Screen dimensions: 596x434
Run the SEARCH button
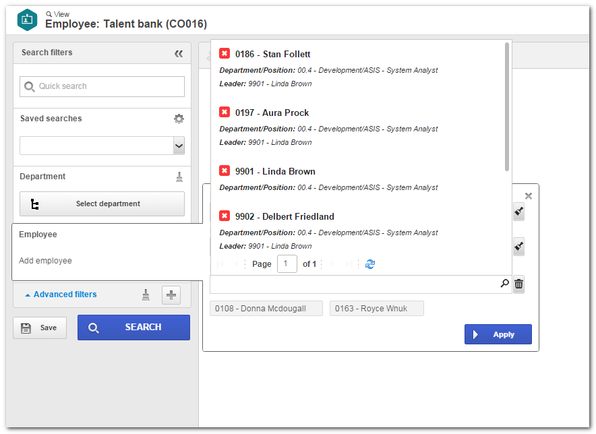tap(133, 328)
